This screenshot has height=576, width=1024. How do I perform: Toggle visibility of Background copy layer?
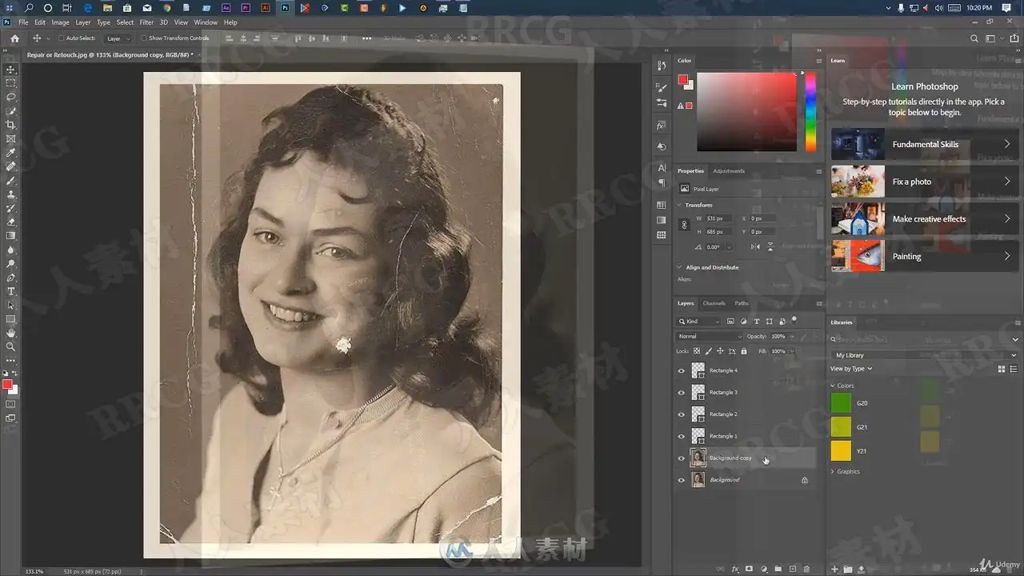click(682, 458)
